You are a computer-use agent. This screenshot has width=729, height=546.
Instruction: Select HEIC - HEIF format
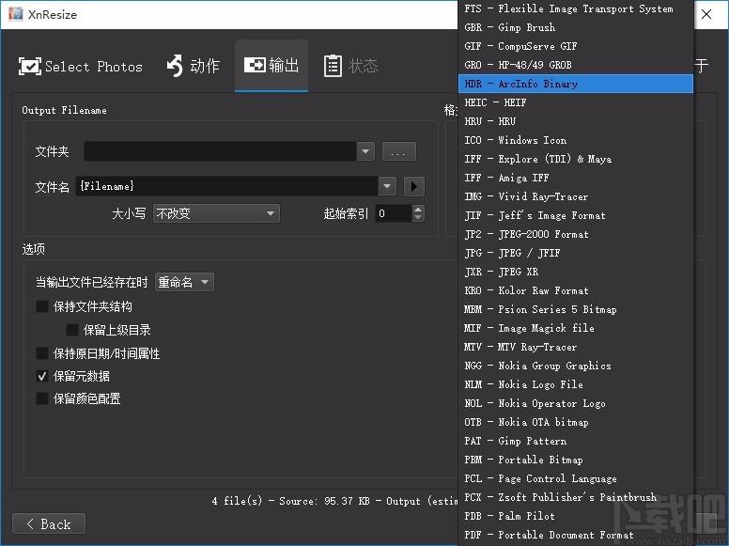click(x=576, y=102)
